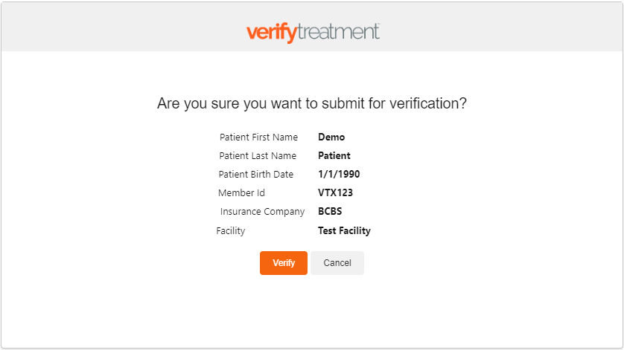
Task: Click the orange "verify" part of the logo
Action: click(x=271, y=33)
